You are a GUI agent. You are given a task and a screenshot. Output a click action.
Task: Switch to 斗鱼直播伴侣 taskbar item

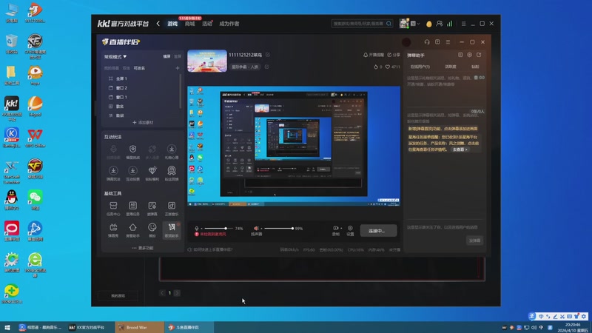(x=189, y=327)
